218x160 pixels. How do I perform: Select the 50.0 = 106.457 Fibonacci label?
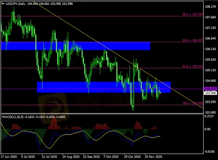[x=192, y=40]
